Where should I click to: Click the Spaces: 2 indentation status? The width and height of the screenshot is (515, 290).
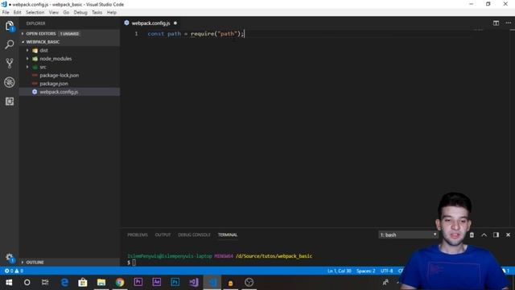[365, 271]
